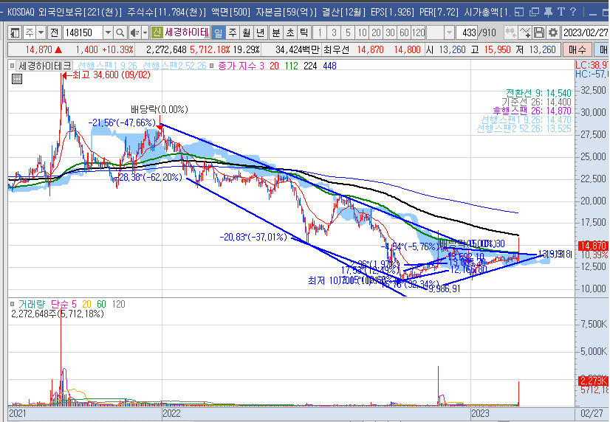Choose interval 20 button

(376, 32)
